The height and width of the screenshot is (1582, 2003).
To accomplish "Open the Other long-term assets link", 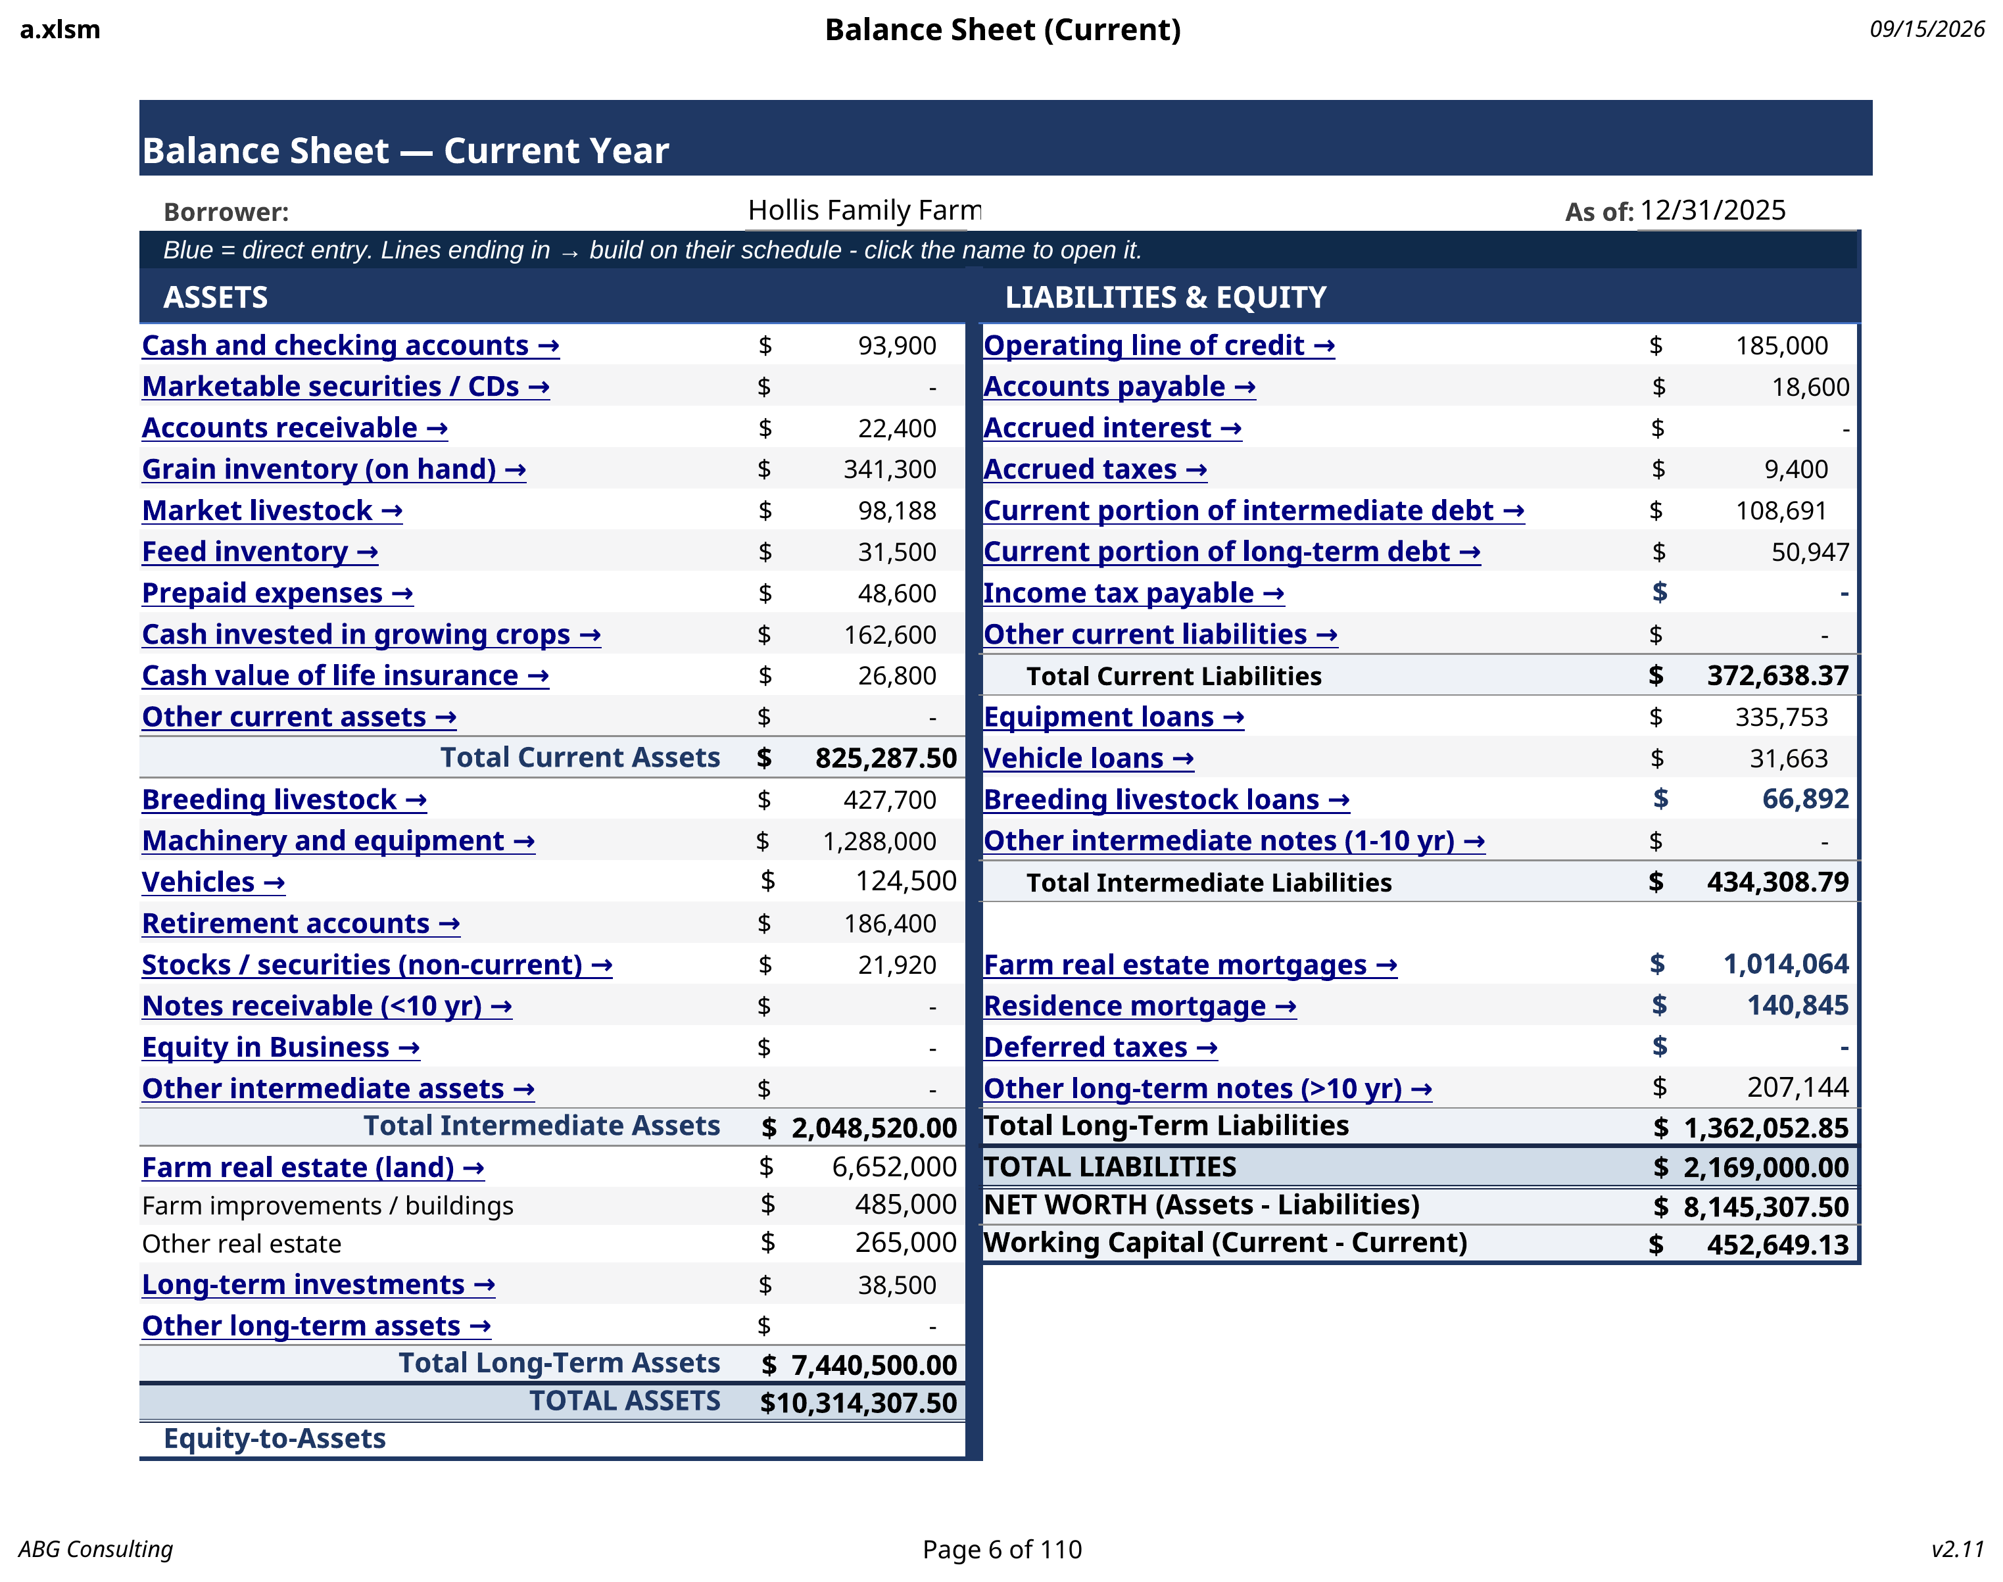I will [x=316, y=1326].
